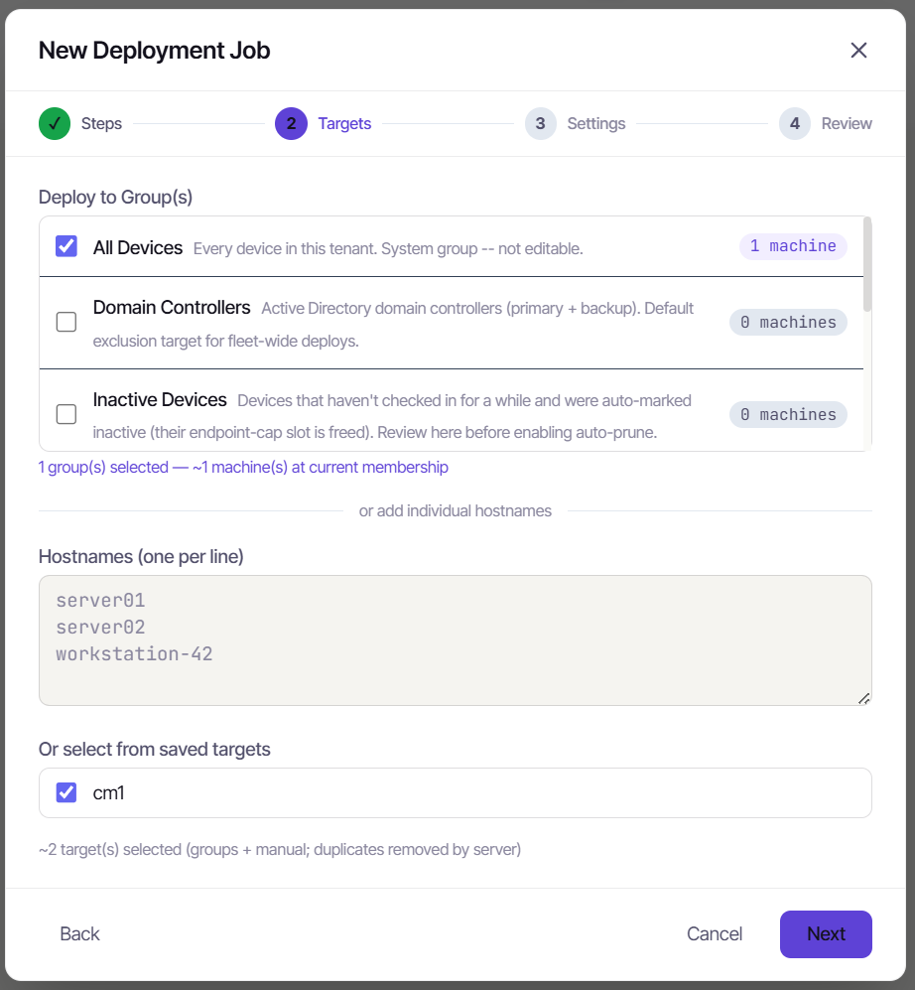Screen dimensions: 915x990
Task: Click the 1 machine badge
Action: (x=793, y=246)
